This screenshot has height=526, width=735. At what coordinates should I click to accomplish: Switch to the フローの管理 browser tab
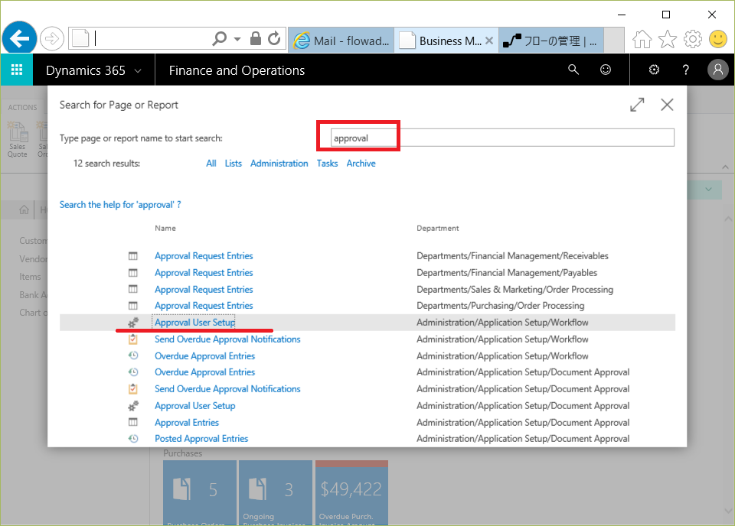coord(551,41)
